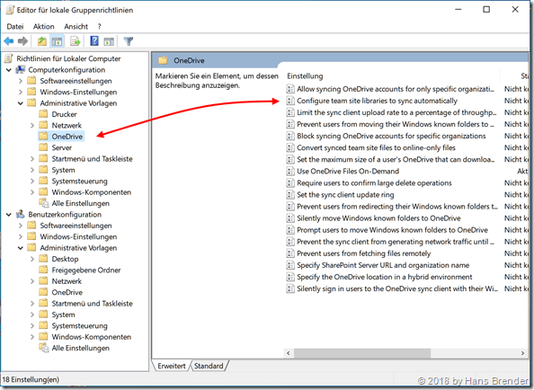The height and width of the screenshot is (390, 534).
Task: Click the Drucker folder icon
Action: [43, 113]
